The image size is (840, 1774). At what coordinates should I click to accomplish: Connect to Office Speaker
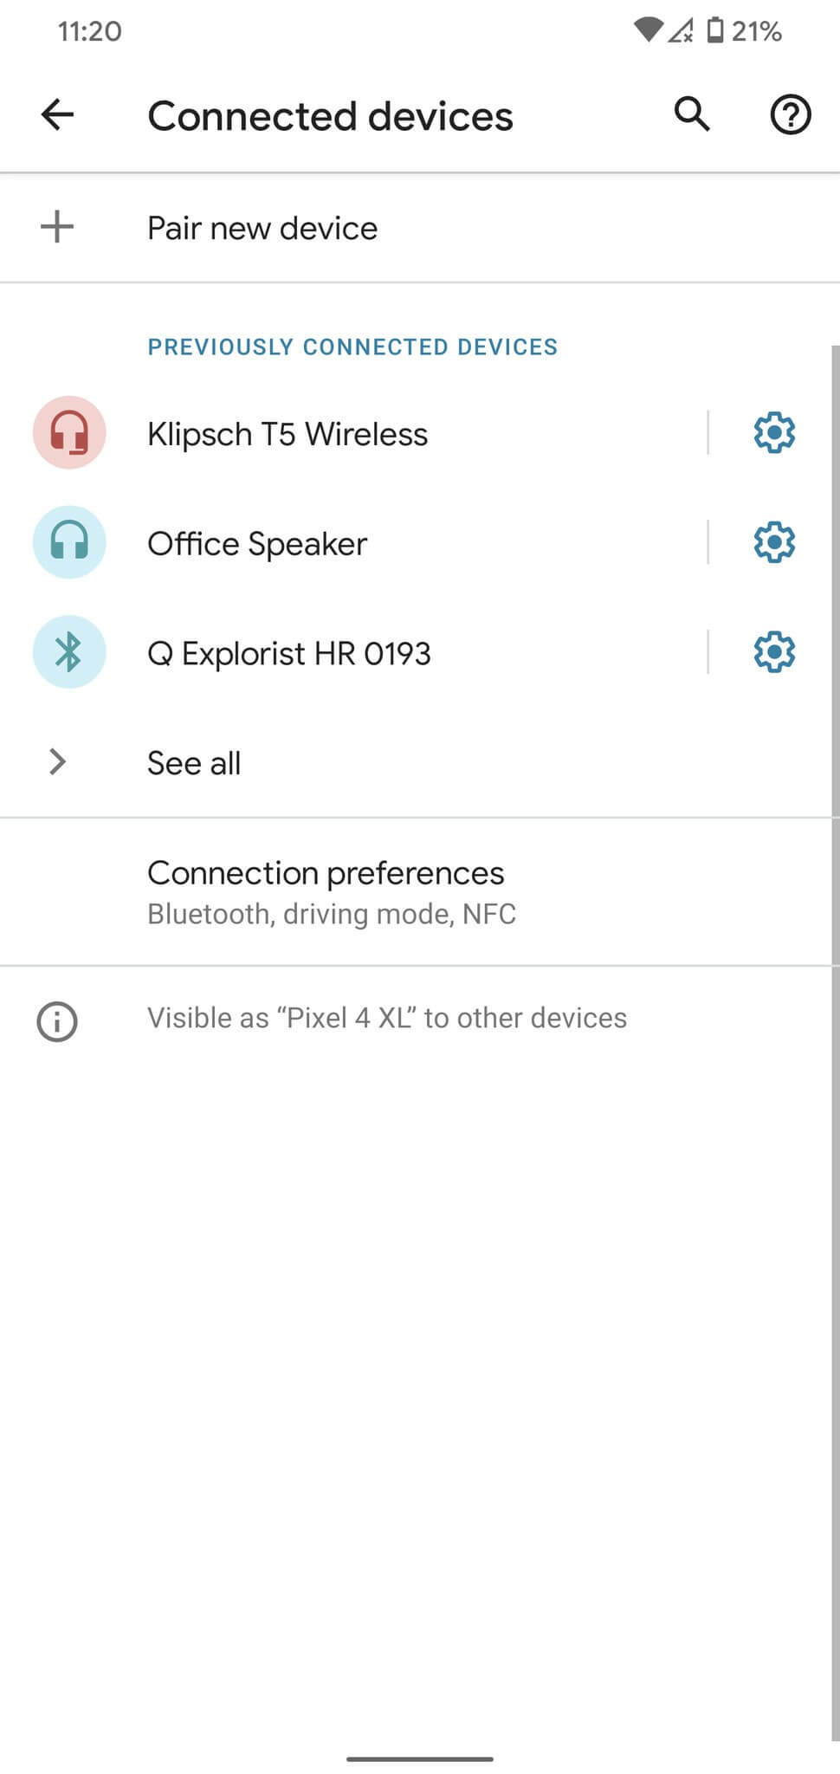coord(257,544)
